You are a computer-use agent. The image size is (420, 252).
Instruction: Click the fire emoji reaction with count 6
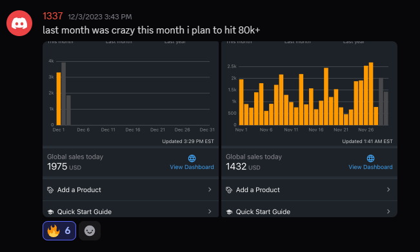coord(59,231)
